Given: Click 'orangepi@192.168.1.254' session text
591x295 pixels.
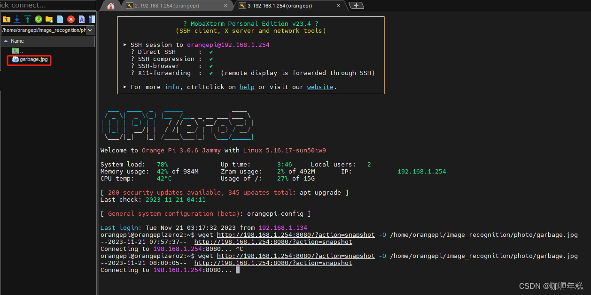Looking at the screenshot, I should pyautogui.click(x=228, y=45).
